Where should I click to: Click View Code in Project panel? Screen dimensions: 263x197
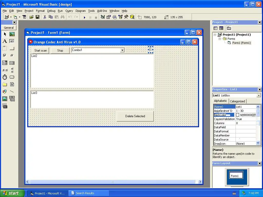215,28
